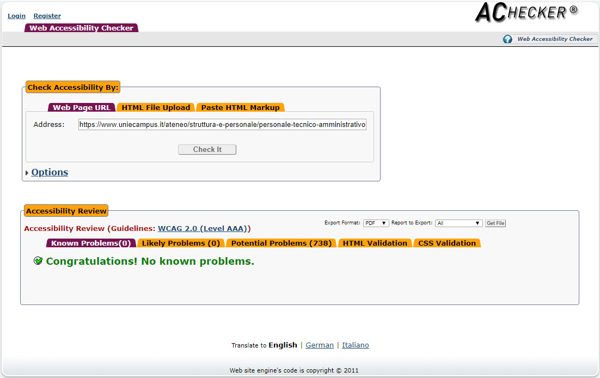
Task: Click the blue help question-mark icon
Action: click(x=507, y=39)
